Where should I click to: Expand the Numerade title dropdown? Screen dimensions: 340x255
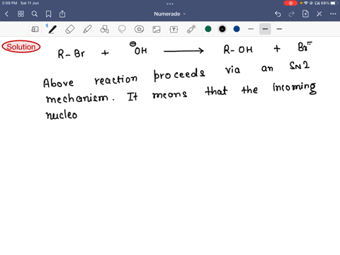(170, 14)
